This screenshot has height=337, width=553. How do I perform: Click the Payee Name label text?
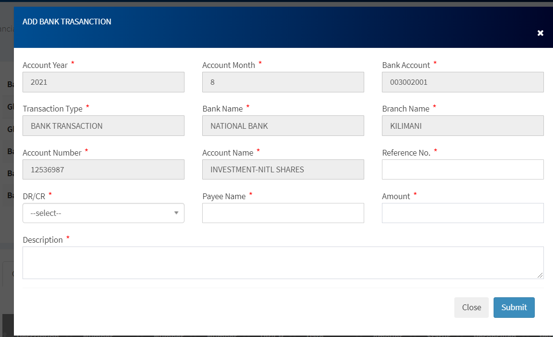[224, 196]
